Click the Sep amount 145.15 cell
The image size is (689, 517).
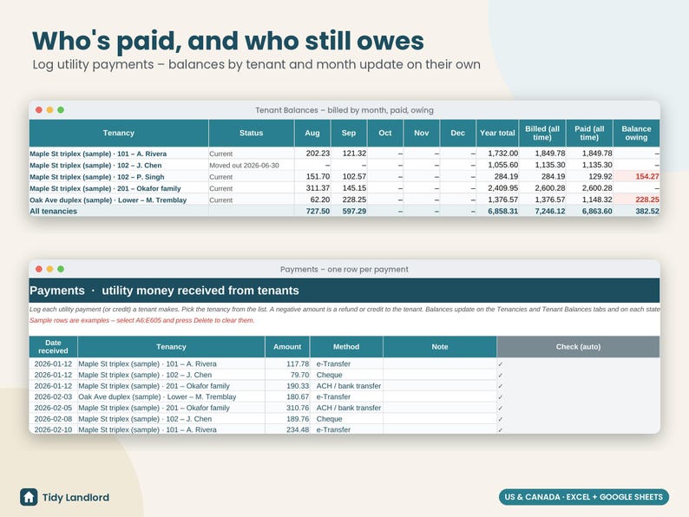pos(349,188)
